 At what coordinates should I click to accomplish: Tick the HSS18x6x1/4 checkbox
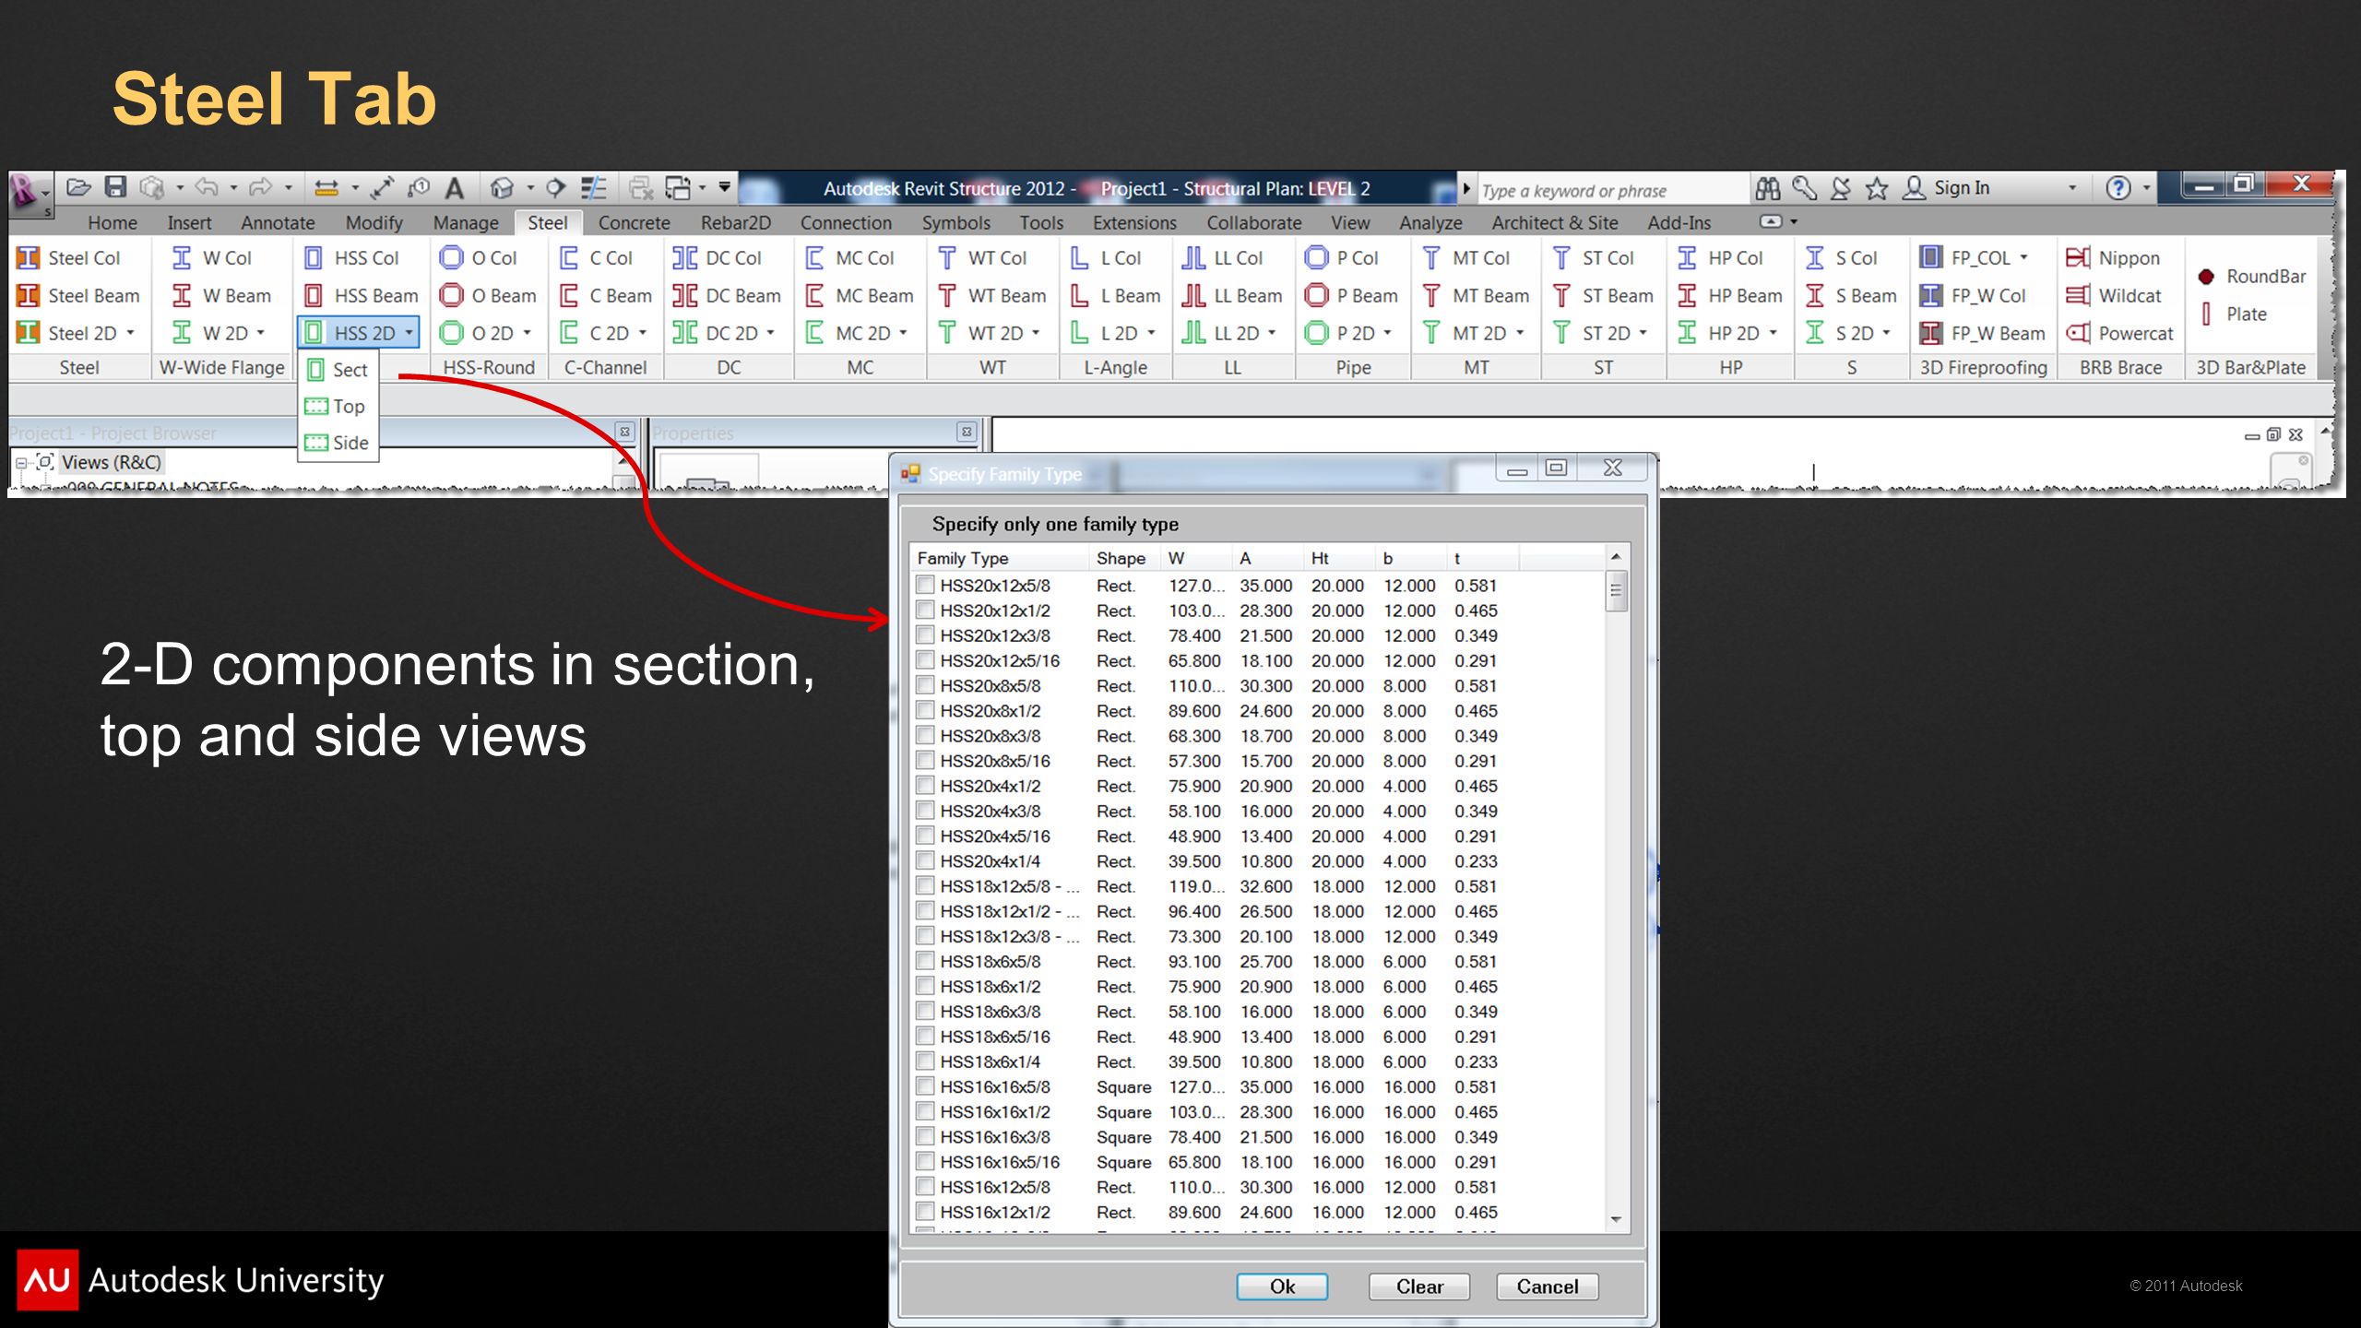click(x=925, y=1061)
